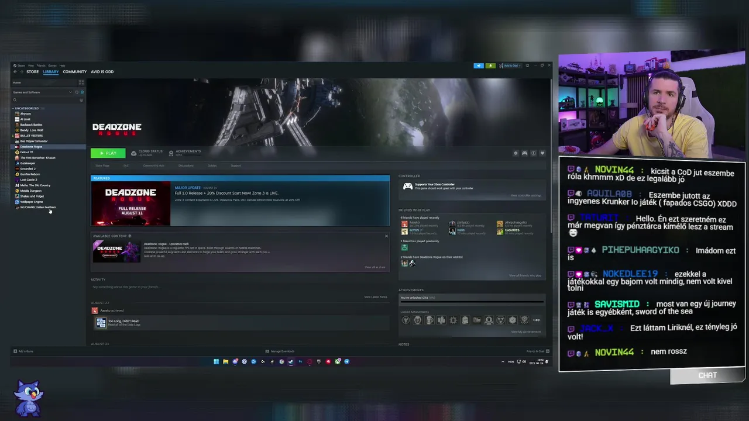Enter Big Picture mode via monitor icon
Screen dimensions: 749x421
click(x=527, y=65)
